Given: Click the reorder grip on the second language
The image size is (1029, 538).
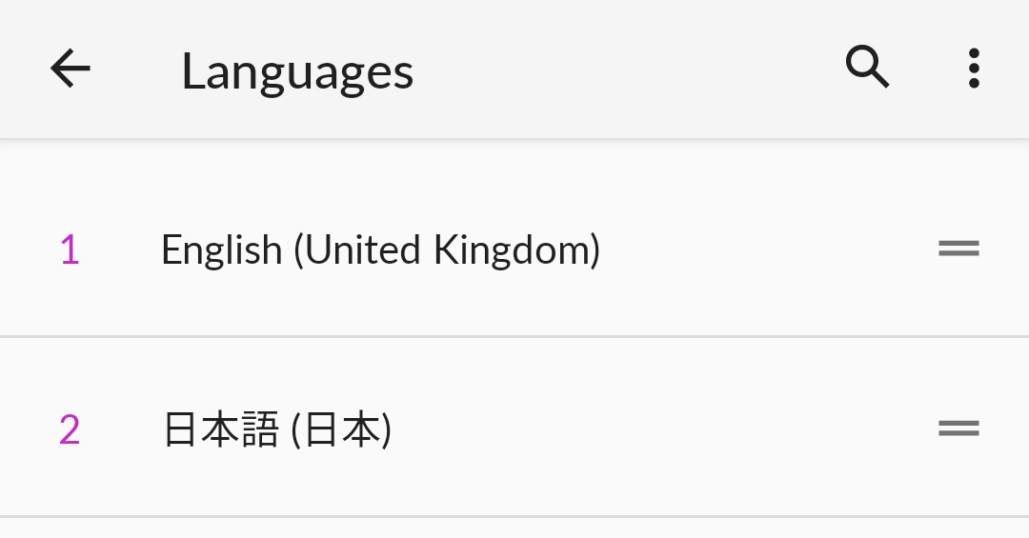Looking at the screenshot, I should point(958,428).
